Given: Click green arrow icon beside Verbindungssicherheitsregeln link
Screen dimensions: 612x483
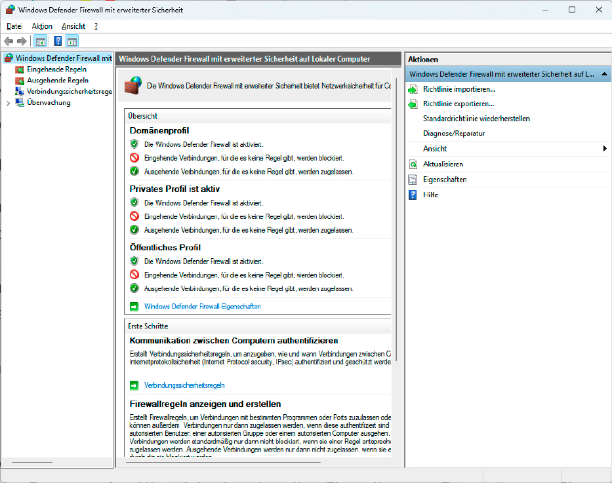Looking at the screenshot, I should (134, 385).
